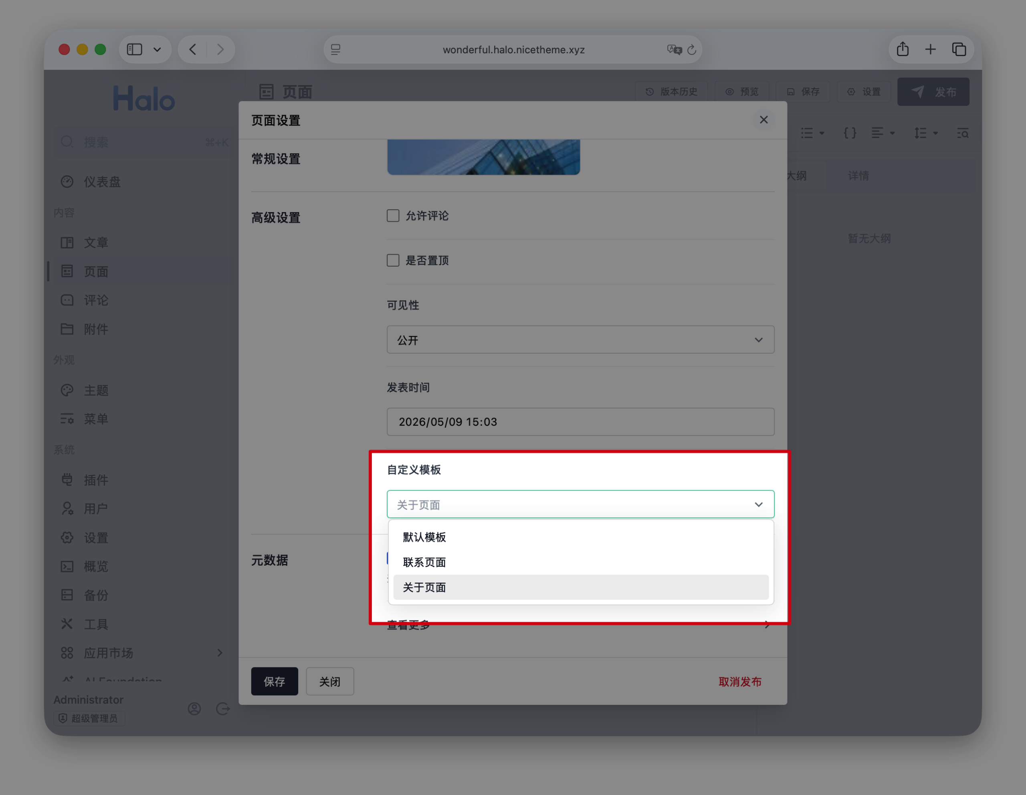The height and width of the screenshot is (795, 1026).
Task: Click the page icon beside 页面 title
Action: [267, 92]
